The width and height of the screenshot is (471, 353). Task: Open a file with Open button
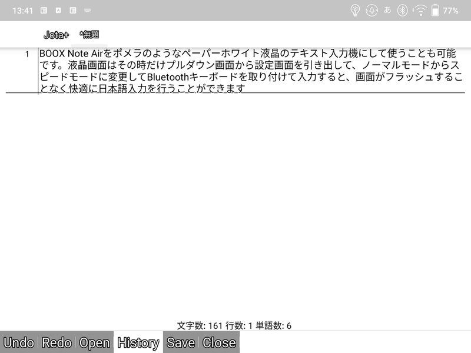tap(94, 342)
